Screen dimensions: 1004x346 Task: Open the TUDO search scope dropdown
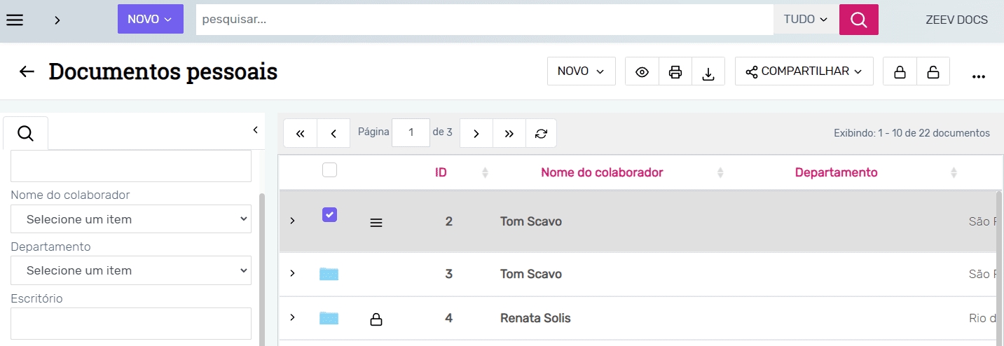(x=806, y=20)
